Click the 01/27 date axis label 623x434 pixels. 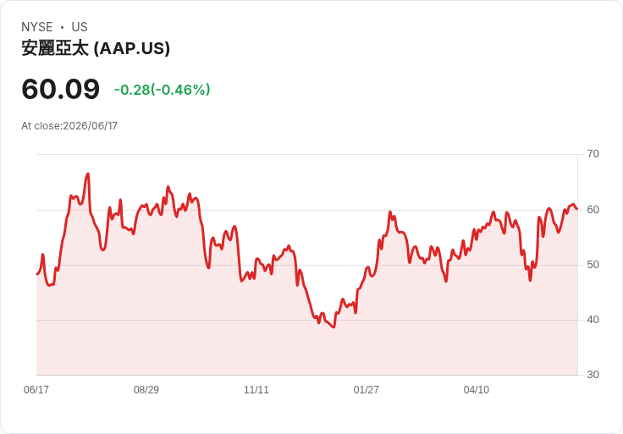tap(366, 389)
